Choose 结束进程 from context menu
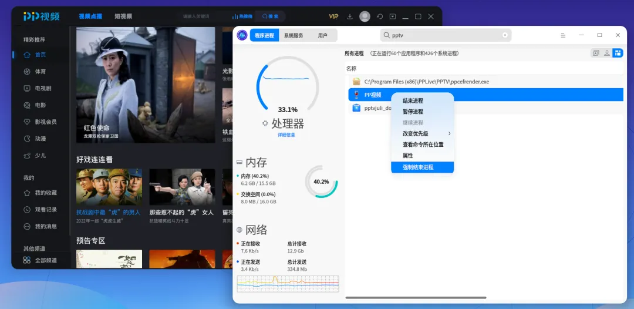The image size is (634, 309). click(422, 100)
